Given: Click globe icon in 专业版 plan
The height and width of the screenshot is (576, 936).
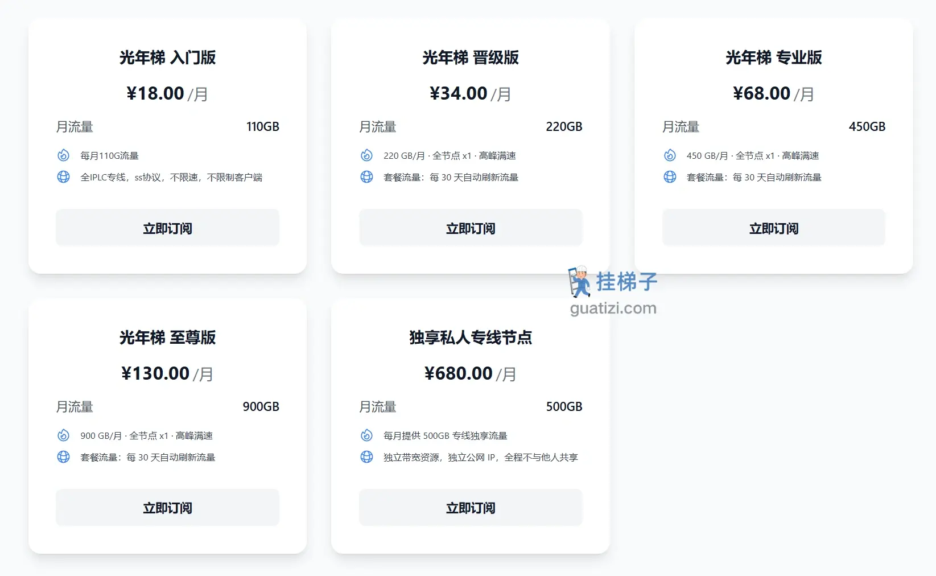Looking at the screenshot, I should 670,177.
